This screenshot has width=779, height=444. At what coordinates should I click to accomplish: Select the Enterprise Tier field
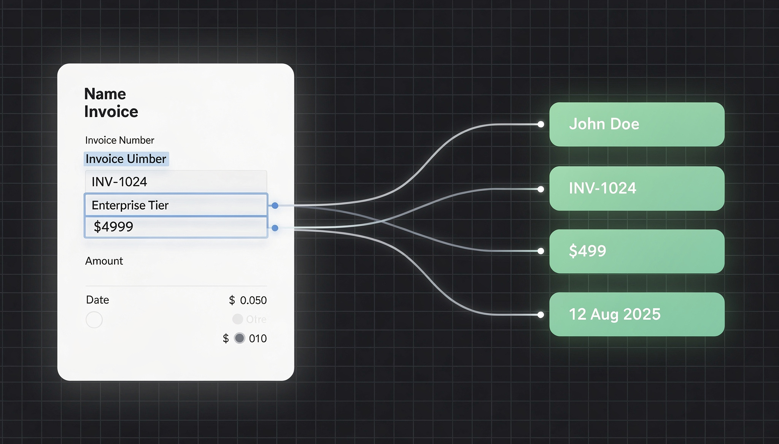(175, 205)
